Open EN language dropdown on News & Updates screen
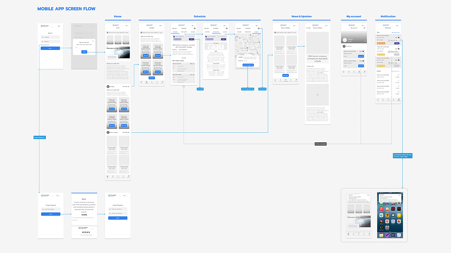Screen dimensions: 451x253 [294, 26]
